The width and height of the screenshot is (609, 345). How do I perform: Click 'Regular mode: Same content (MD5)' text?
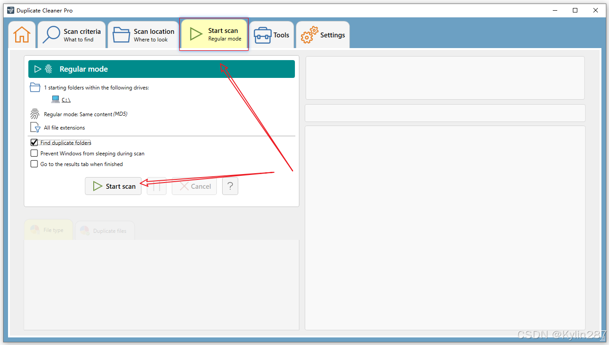(86, 114)
